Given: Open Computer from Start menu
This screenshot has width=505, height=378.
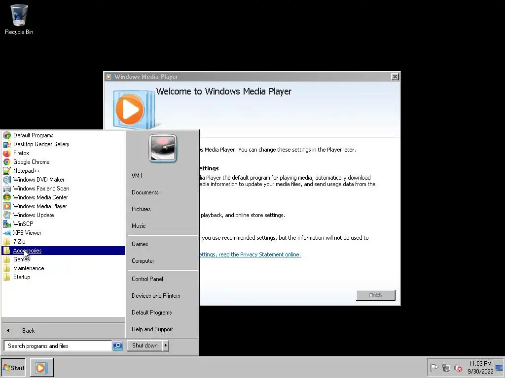Looking at the screenshot, I should pos(163,261).
